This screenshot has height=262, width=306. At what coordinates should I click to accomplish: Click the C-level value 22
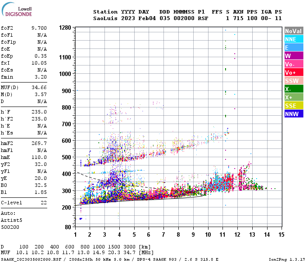tap(44, 203)
